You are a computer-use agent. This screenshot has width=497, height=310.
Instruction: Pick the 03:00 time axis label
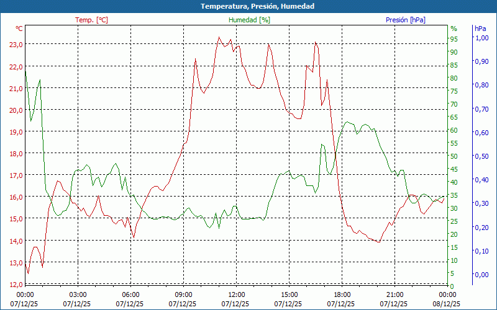pos(78,294)
